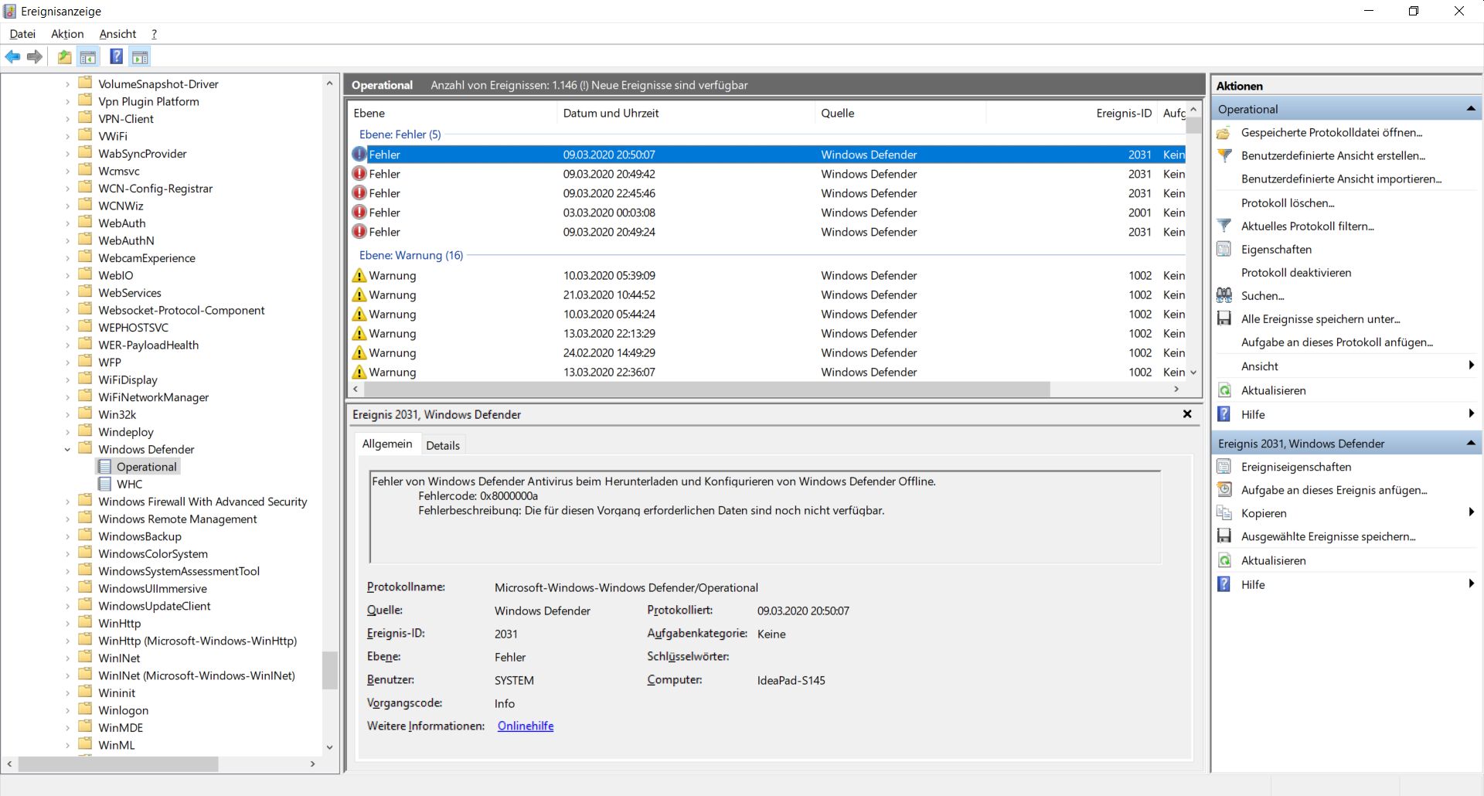
Task: Open the ? help menu
Action: 154,34
